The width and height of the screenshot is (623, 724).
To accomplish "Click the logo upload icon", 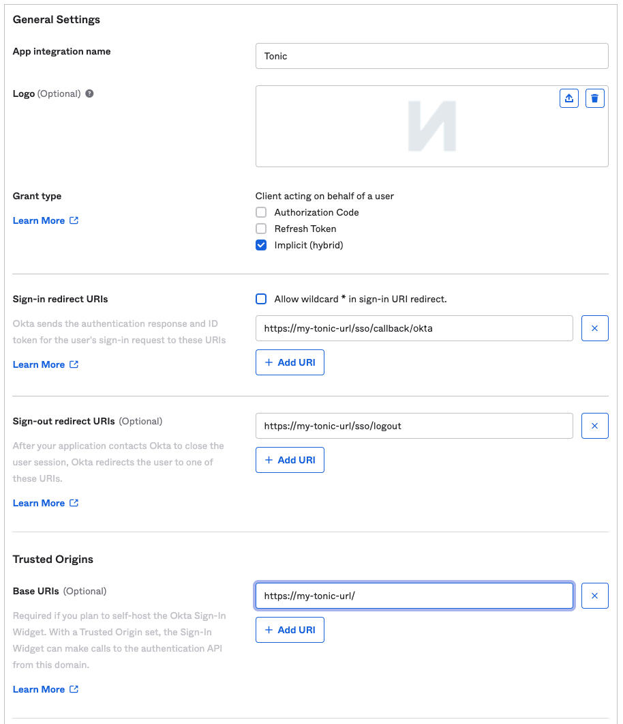I will click(569, 98).
